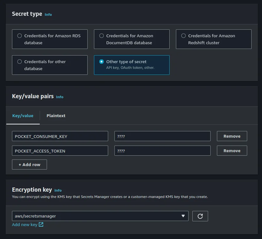
Task: Click the Add row button
Action: pyautogui.click(x=29, y=164)
